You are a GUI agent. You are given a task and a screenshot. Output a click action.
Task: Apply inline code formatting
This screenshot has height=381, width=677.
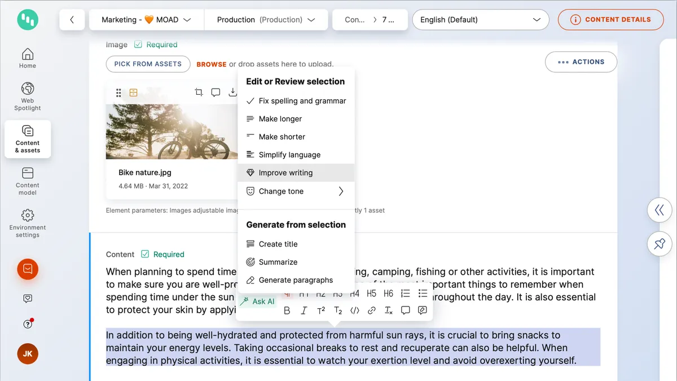pyautogui.click(x=355, y=310)
